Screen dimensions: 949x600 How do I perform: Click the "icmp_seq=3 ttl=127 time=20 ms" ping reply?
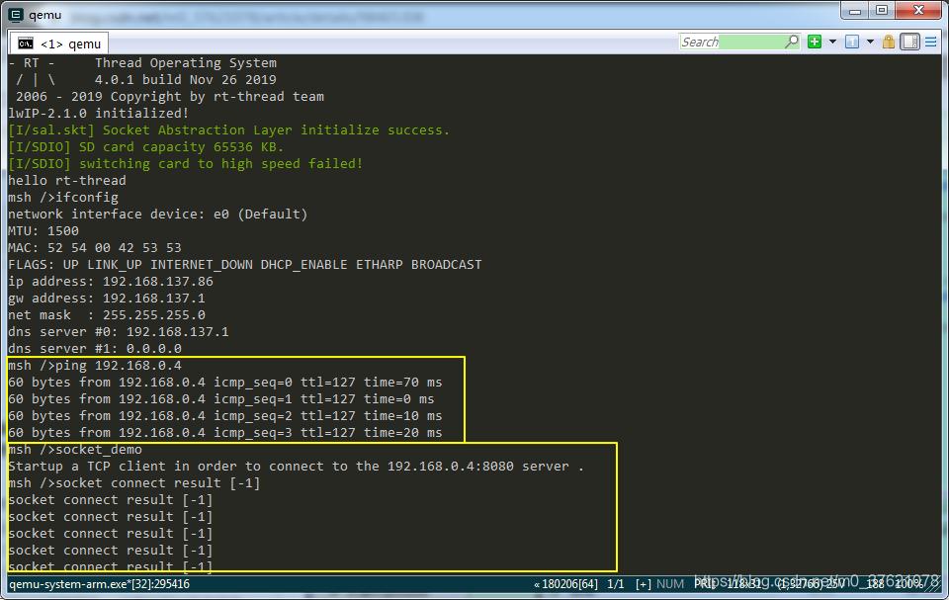click(x=328, y=433)
